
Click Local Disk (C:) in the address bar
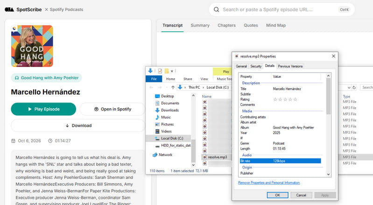(x=218, y=88)
